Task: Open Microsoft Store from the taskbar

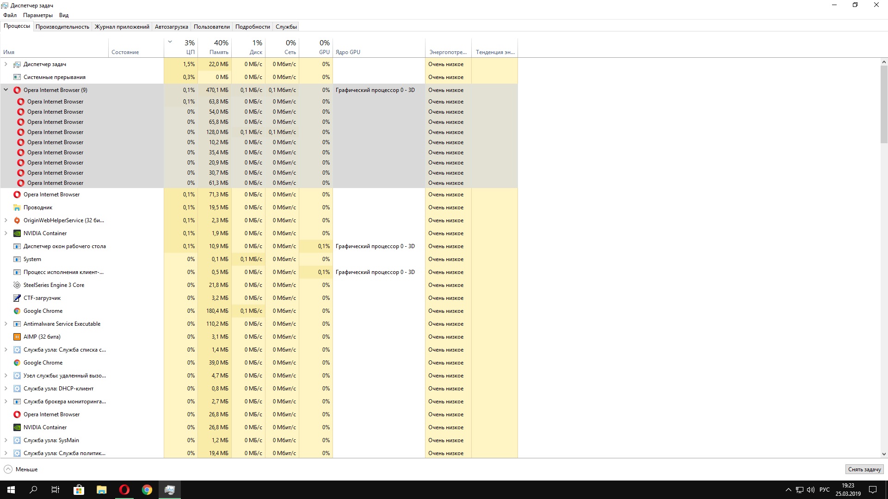Action: coord(79,490)
